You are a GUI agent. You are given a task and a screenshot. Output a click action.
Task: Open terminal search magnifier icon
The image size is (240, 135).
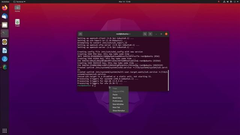coord(145,34)
